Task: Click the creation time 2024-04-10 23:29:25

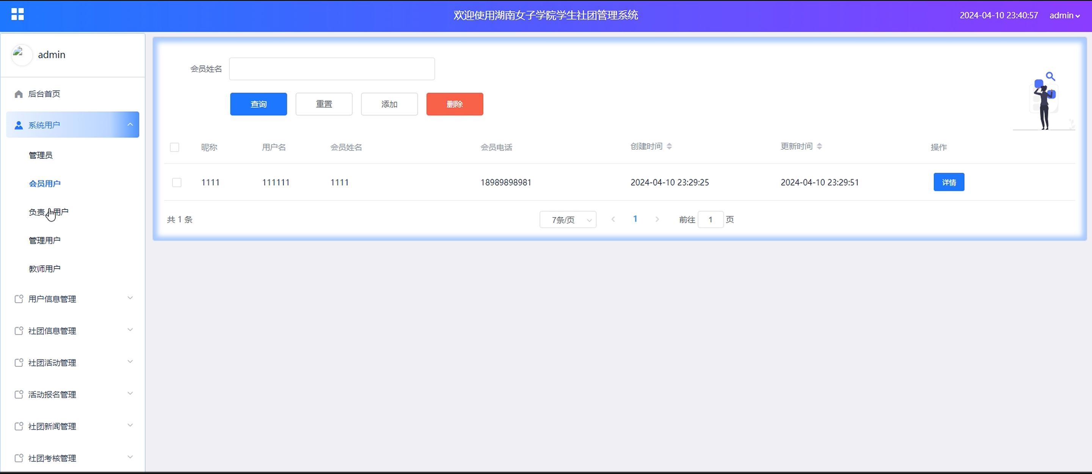Action: tap(670, 183)
